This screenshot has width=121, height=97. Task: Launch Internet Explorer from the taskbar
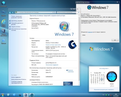pos(8,95)
